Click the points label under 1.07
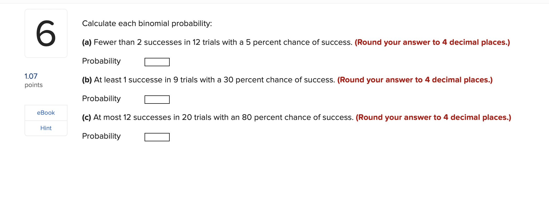This screenshot has height=207, width=549. 33,85
